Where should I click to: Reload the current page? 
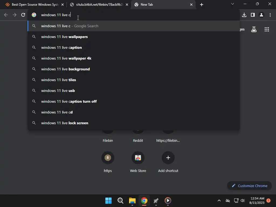(23, 15)
